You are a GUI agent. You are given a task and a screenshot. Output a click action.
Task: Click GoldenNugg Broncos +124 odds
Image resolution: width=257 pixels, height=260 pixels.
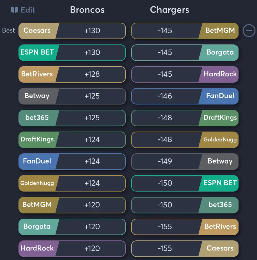pos(72,183)
